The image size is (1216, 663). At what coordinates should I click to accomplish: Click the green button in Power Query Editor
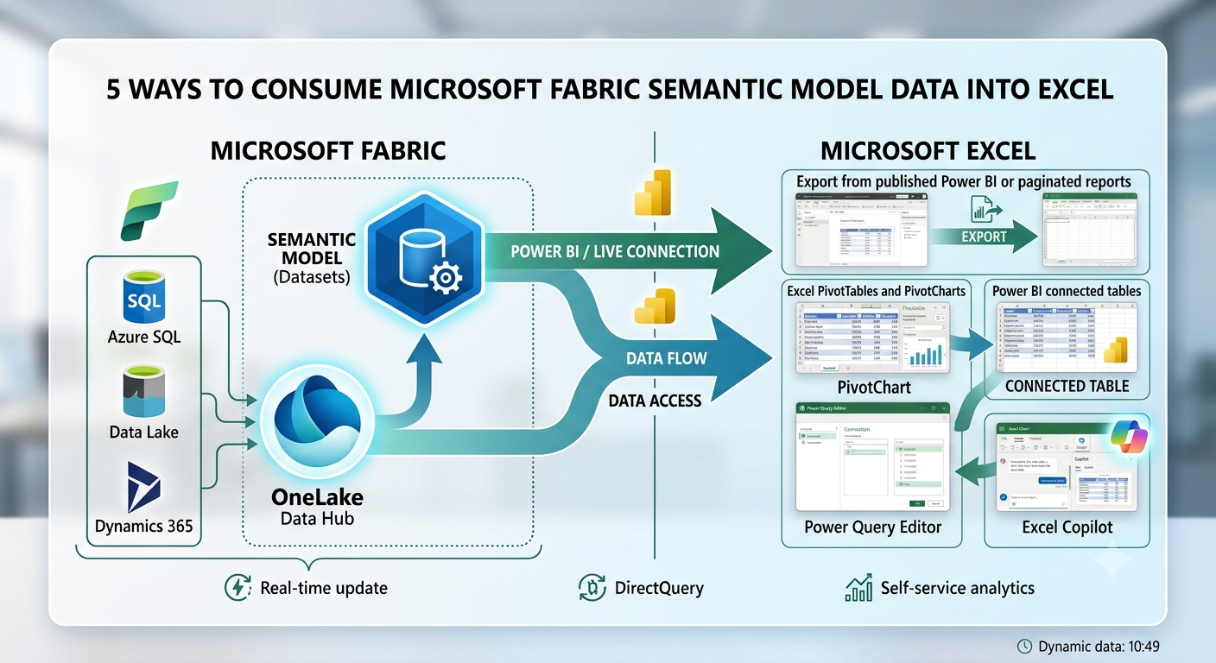pyautogui.click(x=915, y=502)
